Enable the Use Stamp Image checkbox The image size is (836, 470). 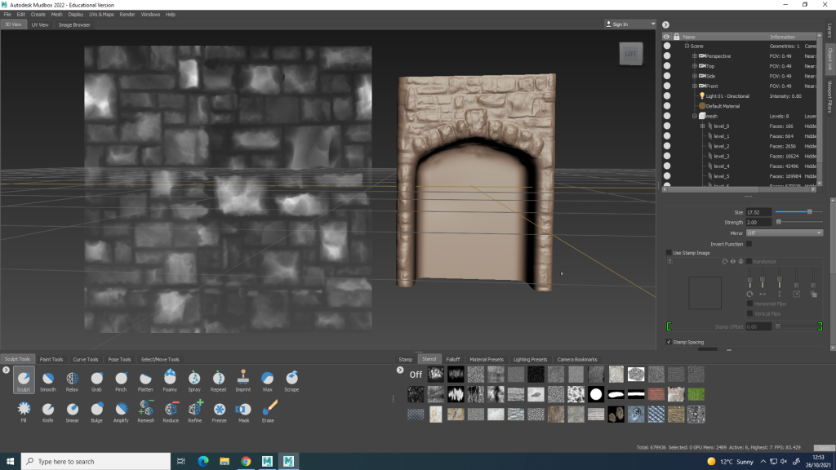[x=669, y=252]
